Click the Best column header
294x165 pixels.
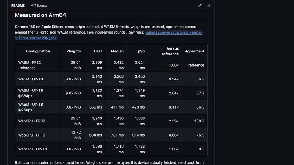(94, 51)
